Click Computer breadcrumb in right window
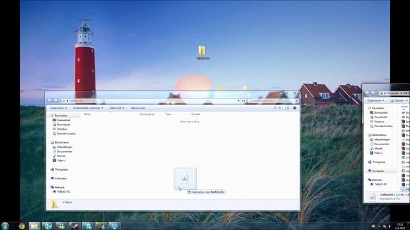Image resolution: width=410 pixels, height=230 pixels. click(x=393, y=93)
